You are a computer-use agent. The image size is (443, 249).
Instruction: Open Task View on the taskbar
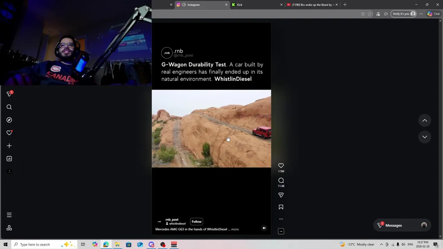tap(83, 245)
